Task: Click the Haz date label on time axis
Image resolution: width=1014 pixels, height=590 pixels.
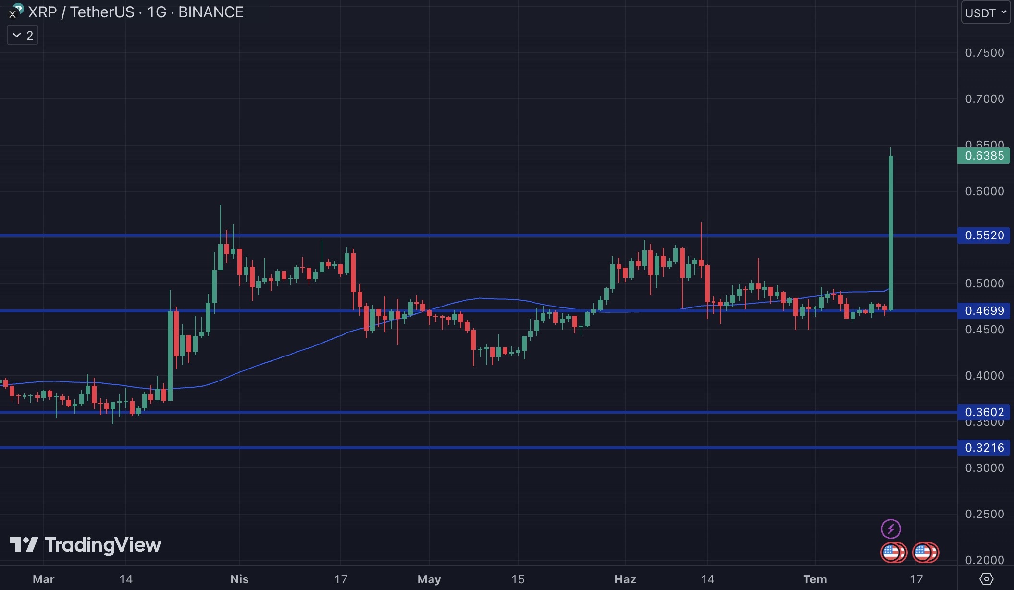Action: (x=625, y=579)
